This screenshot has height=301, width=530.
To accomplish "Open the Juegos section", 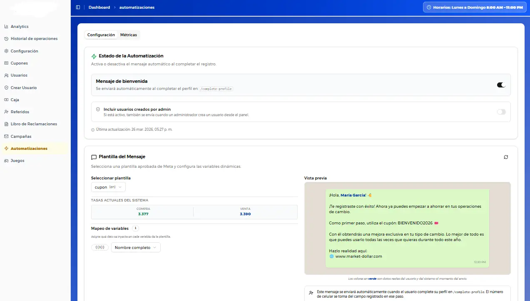I will [x=35, y=161].
